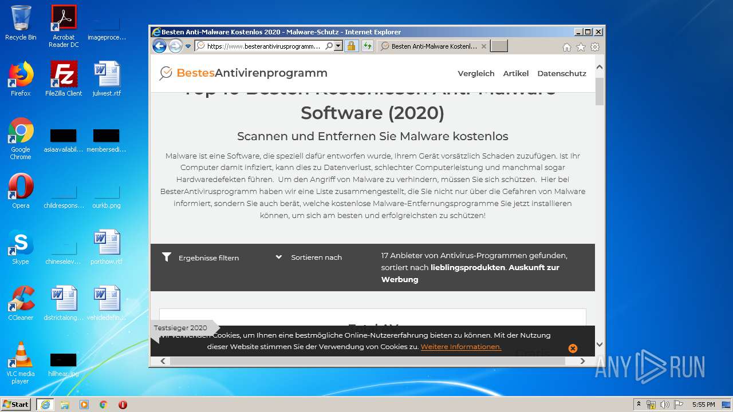Open Recycle Bin desktop icon
The image size is (733, 412).
tap(21, 23)
